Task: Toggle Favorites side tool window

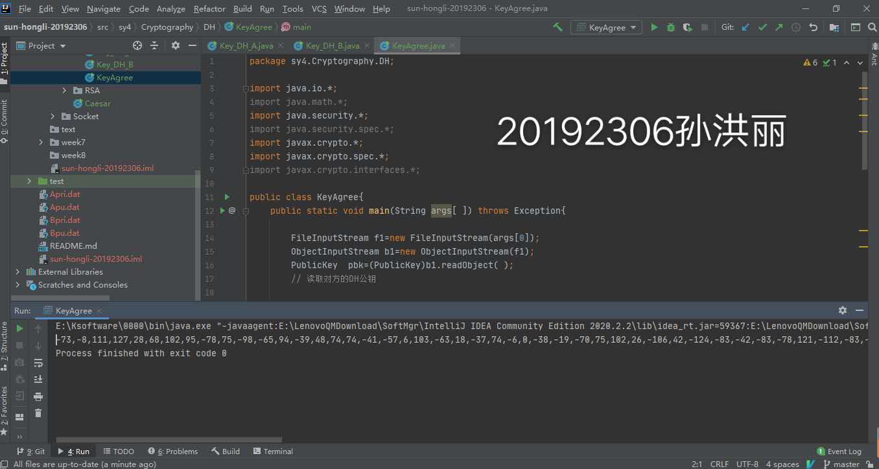Action: click(x=5, y=410)
